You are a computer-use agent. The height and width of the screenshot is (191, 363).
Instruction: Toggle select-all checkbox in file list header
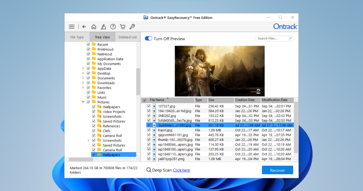144,100
